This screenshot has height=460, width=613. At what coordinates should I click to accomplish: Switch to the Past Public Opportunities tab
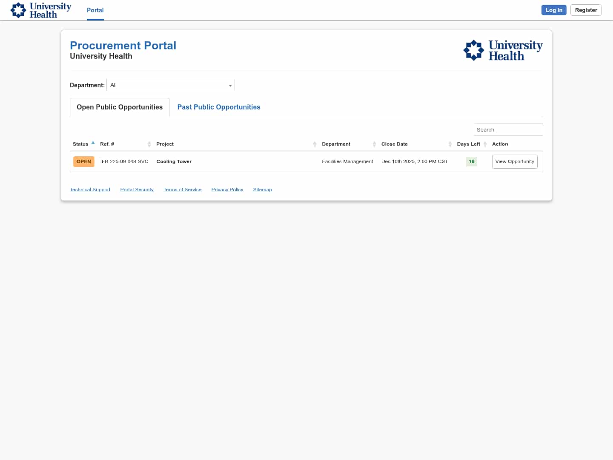(x=218, y=107)
